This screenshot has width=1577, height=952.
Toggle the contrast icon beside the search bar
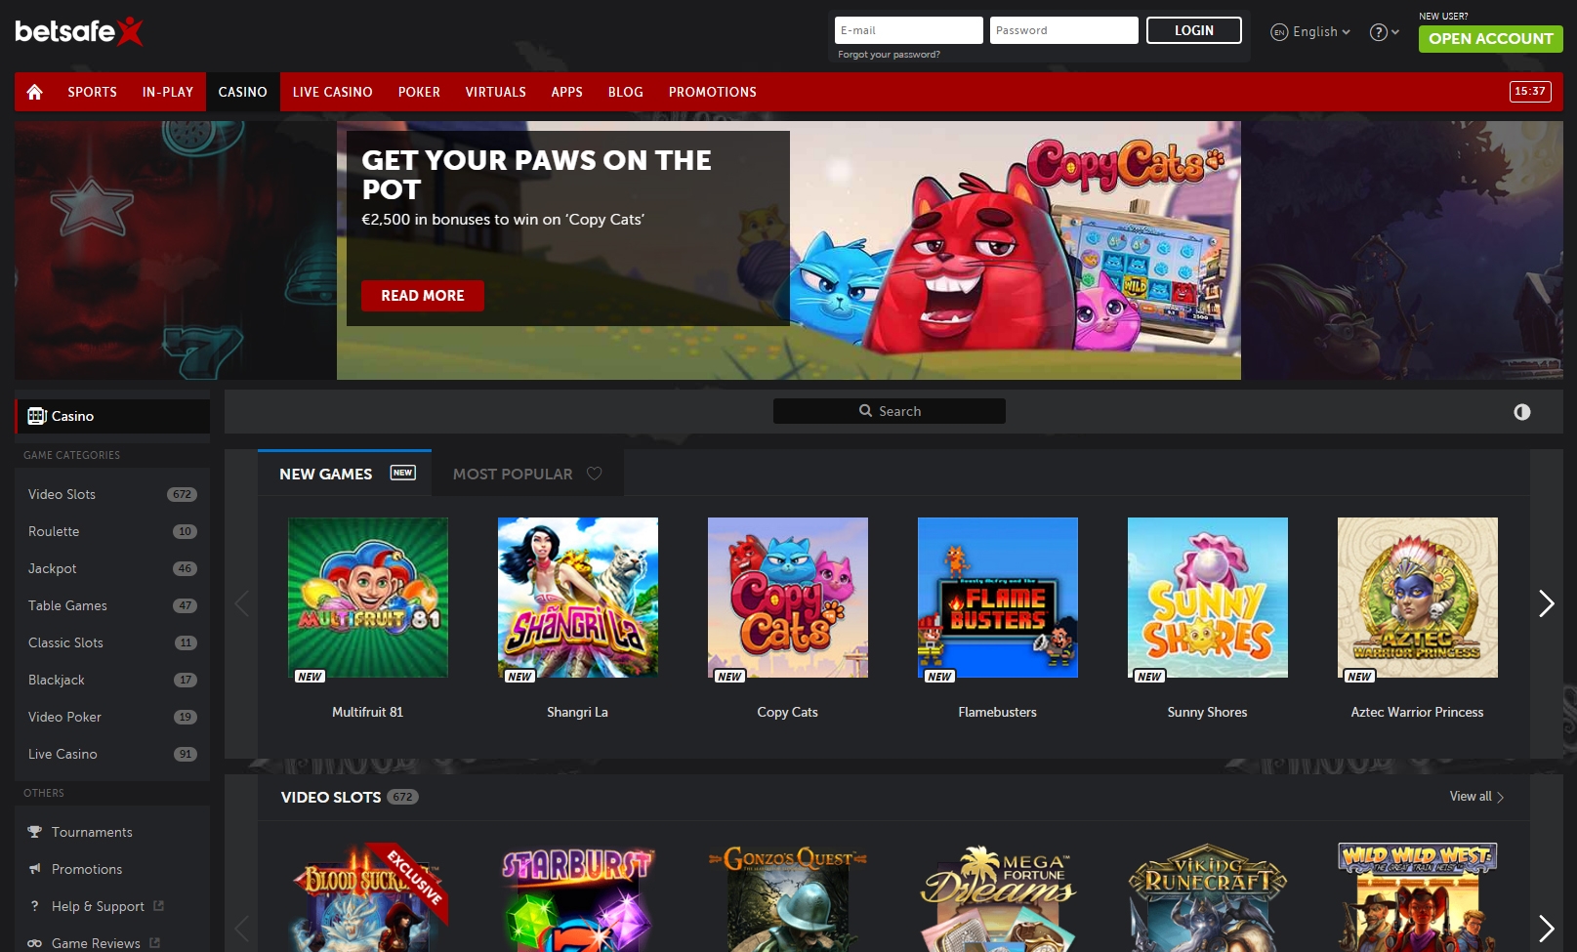click(1521, 411)
